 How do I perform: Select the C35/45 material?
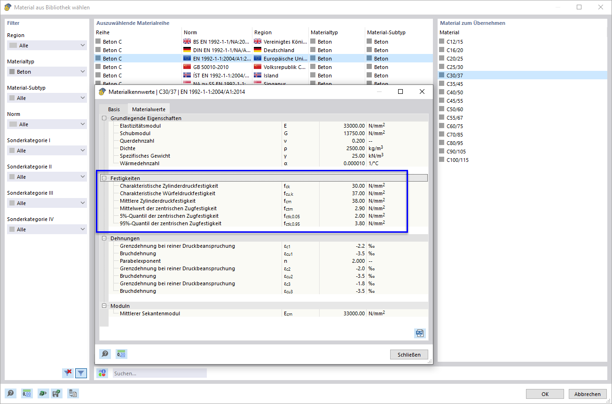pos(523,84)
